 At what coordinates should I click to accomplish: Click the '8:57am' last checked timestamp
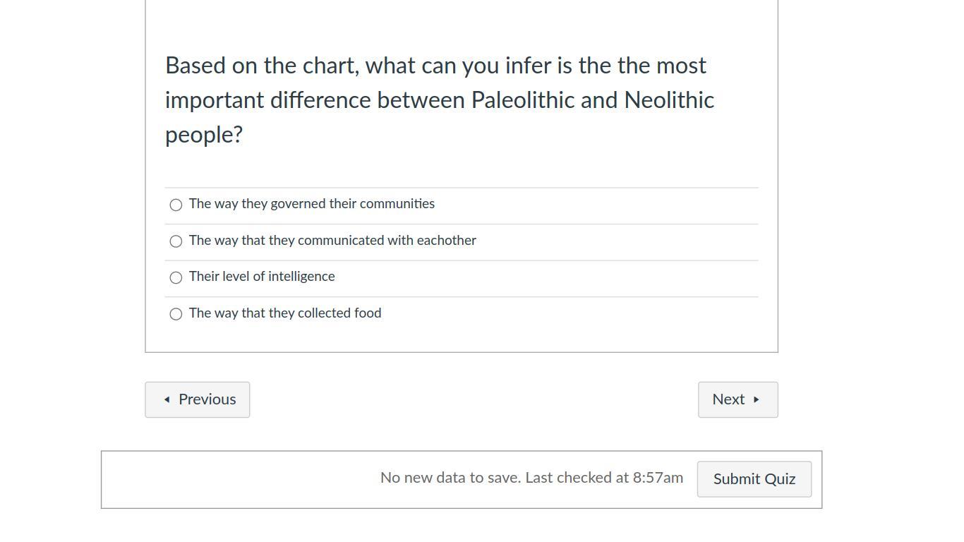[x=658, y=478]
